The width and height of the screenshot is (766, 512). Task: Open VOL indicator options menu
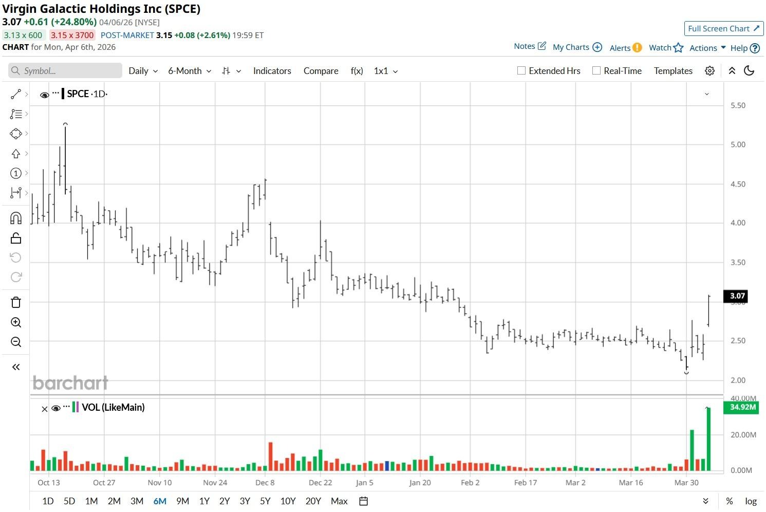66,407
